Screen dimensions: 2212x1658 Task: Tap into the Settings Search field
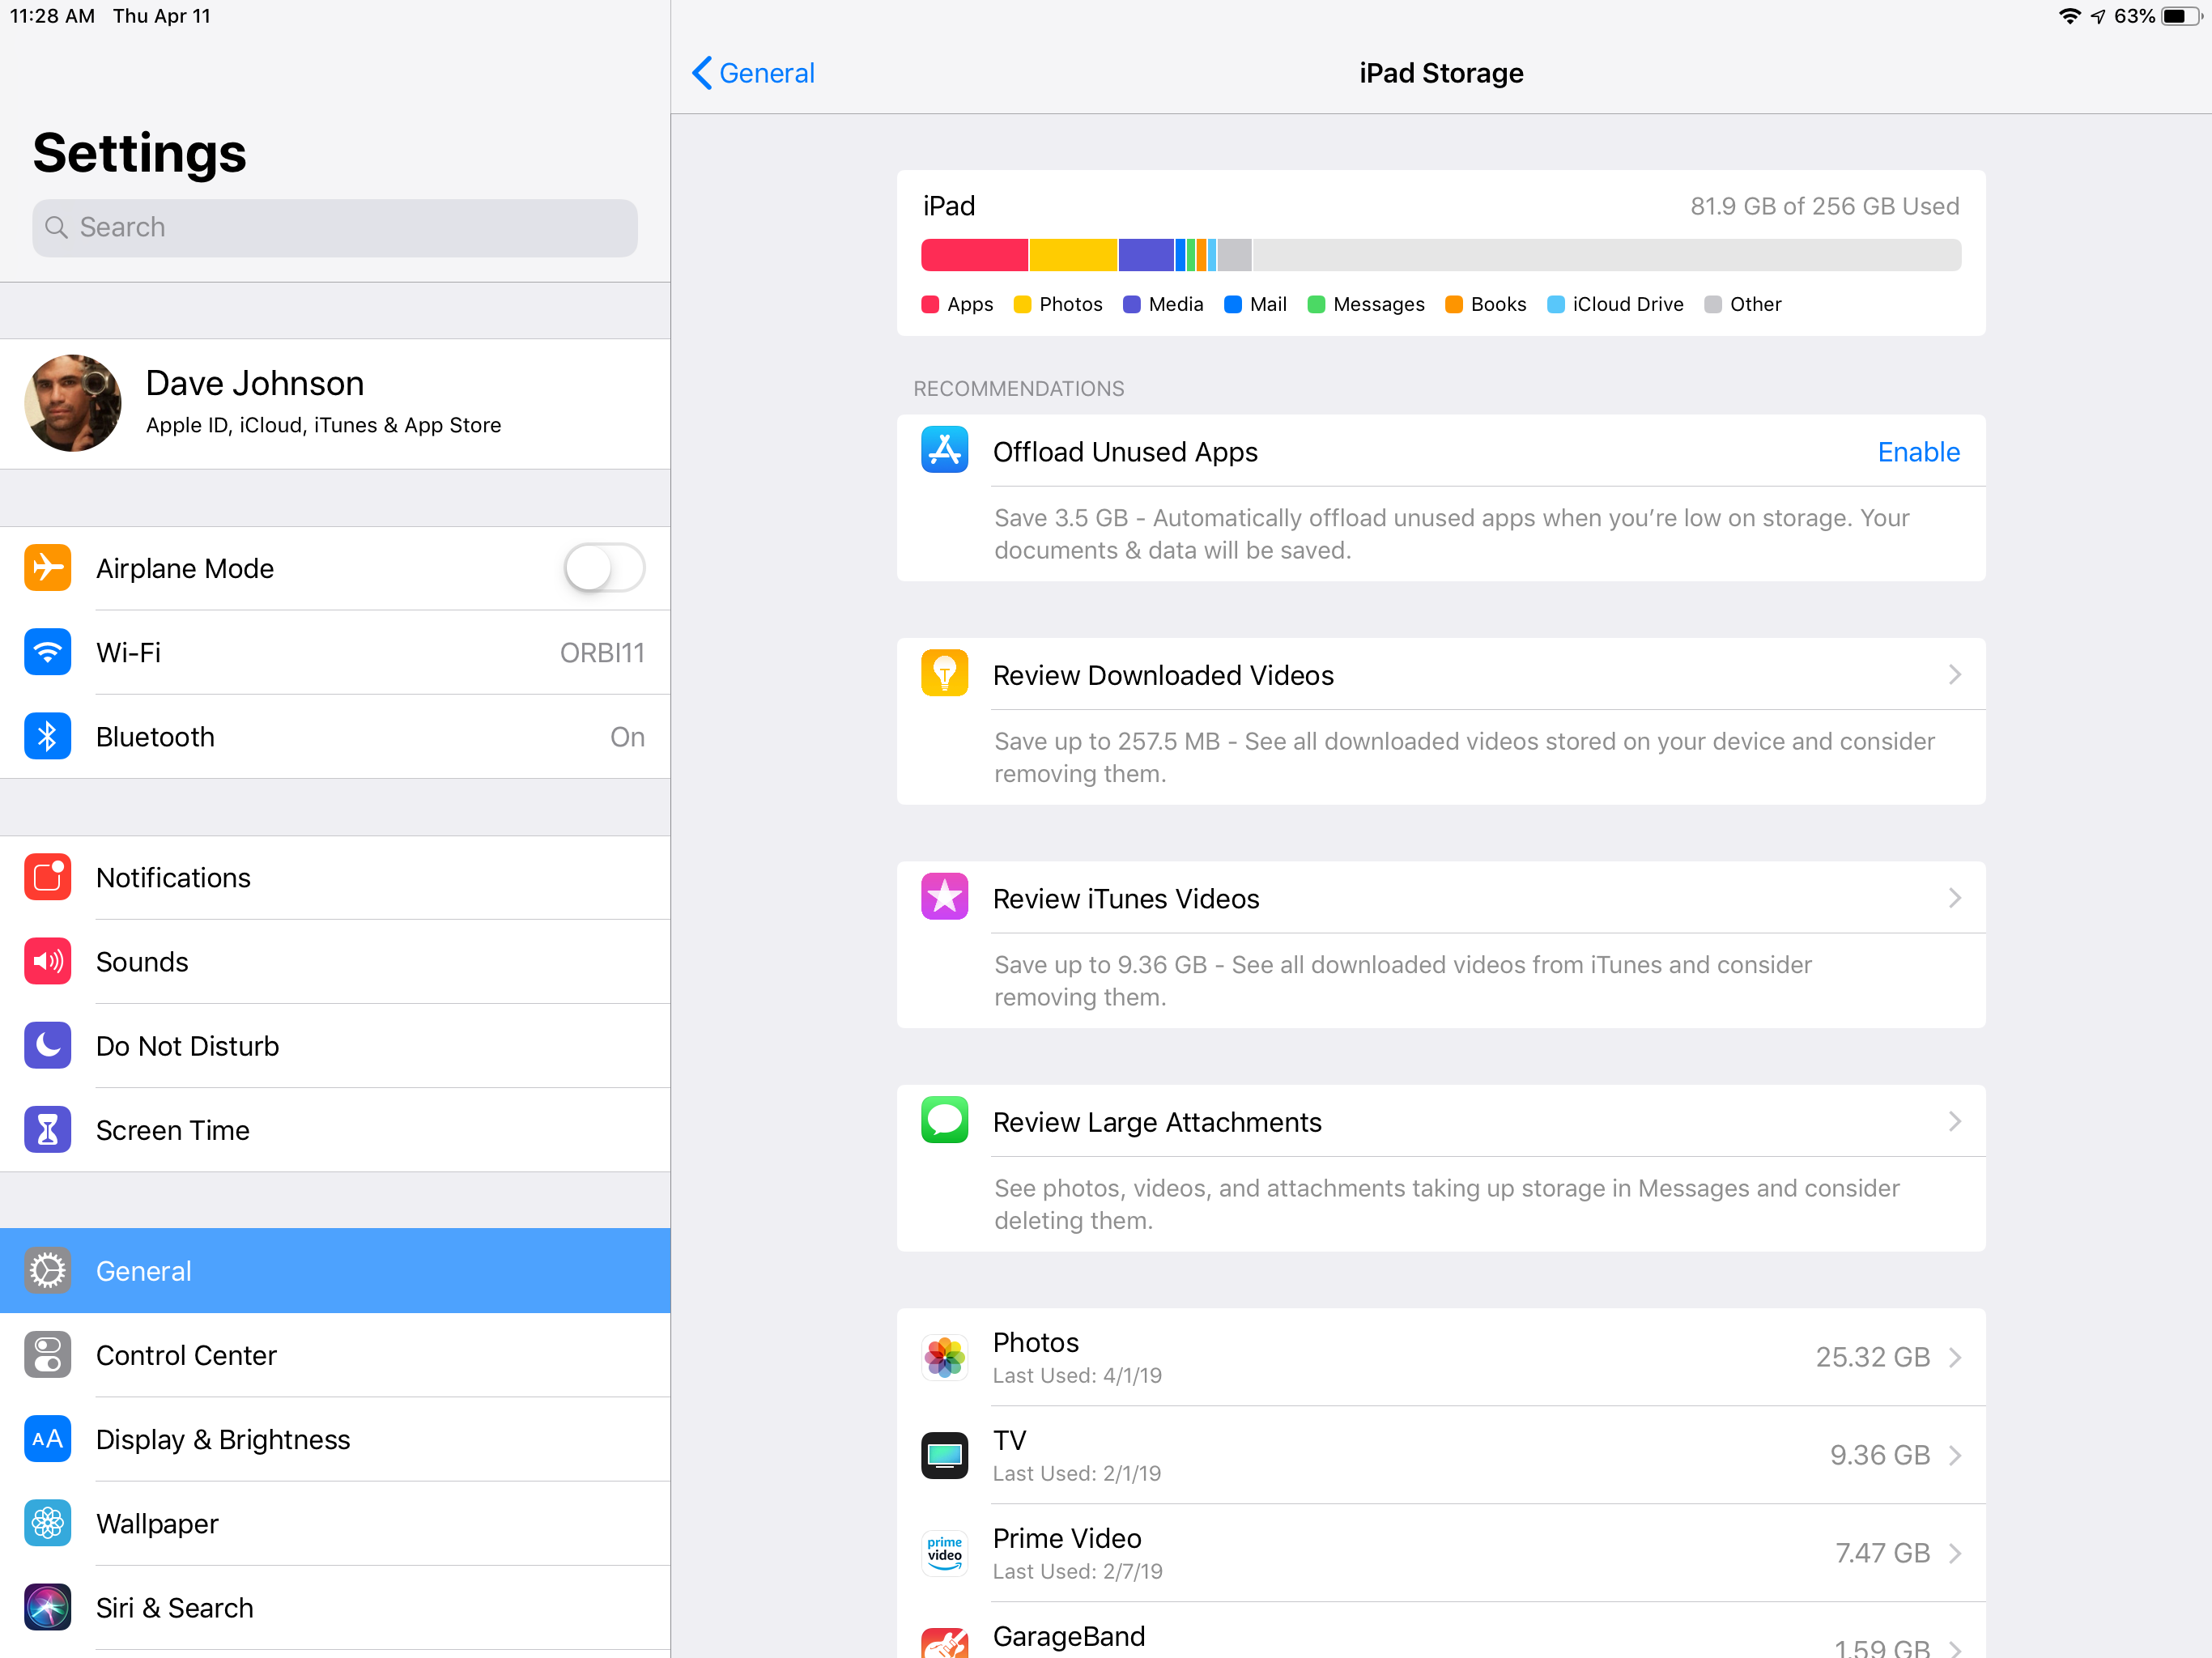coord(335,228)
